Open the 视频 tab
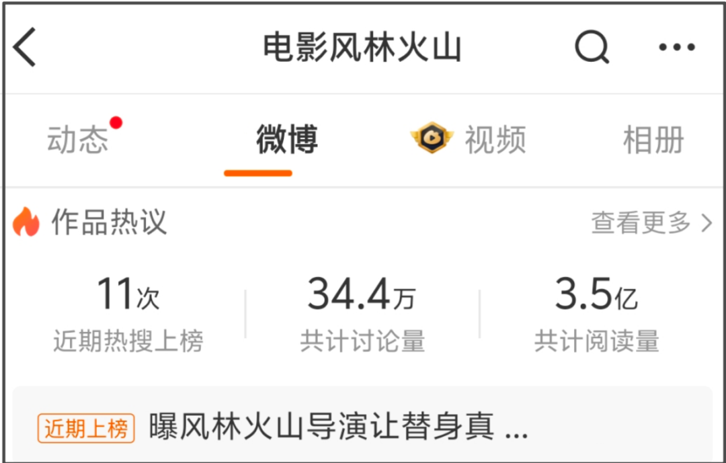The height and width of the screenshot is (463, 726). [495, 140]
